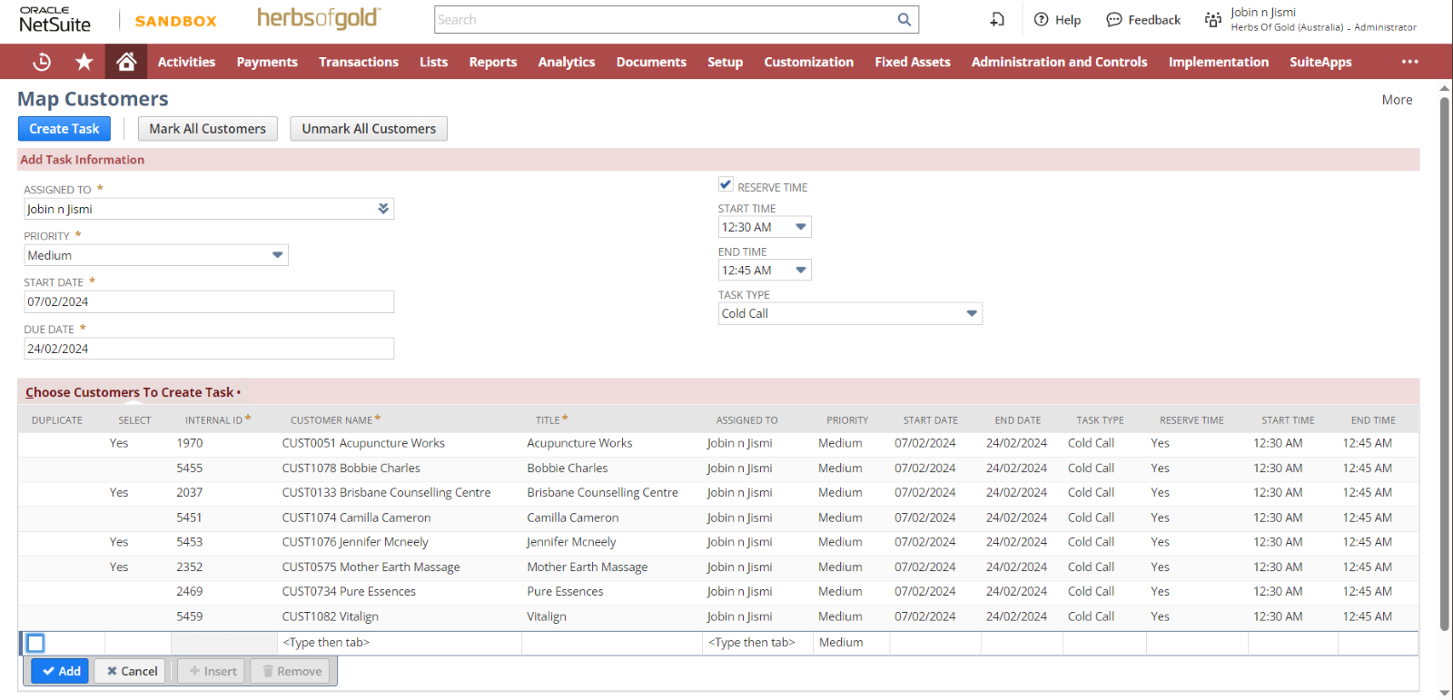
Task: Open the Shortcuts star icon
Action: click(84, 62)
